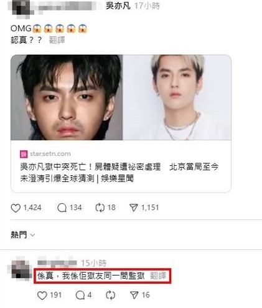
Task: Repost the main post via the repost icon showing 18
Action: pos(100,208)
